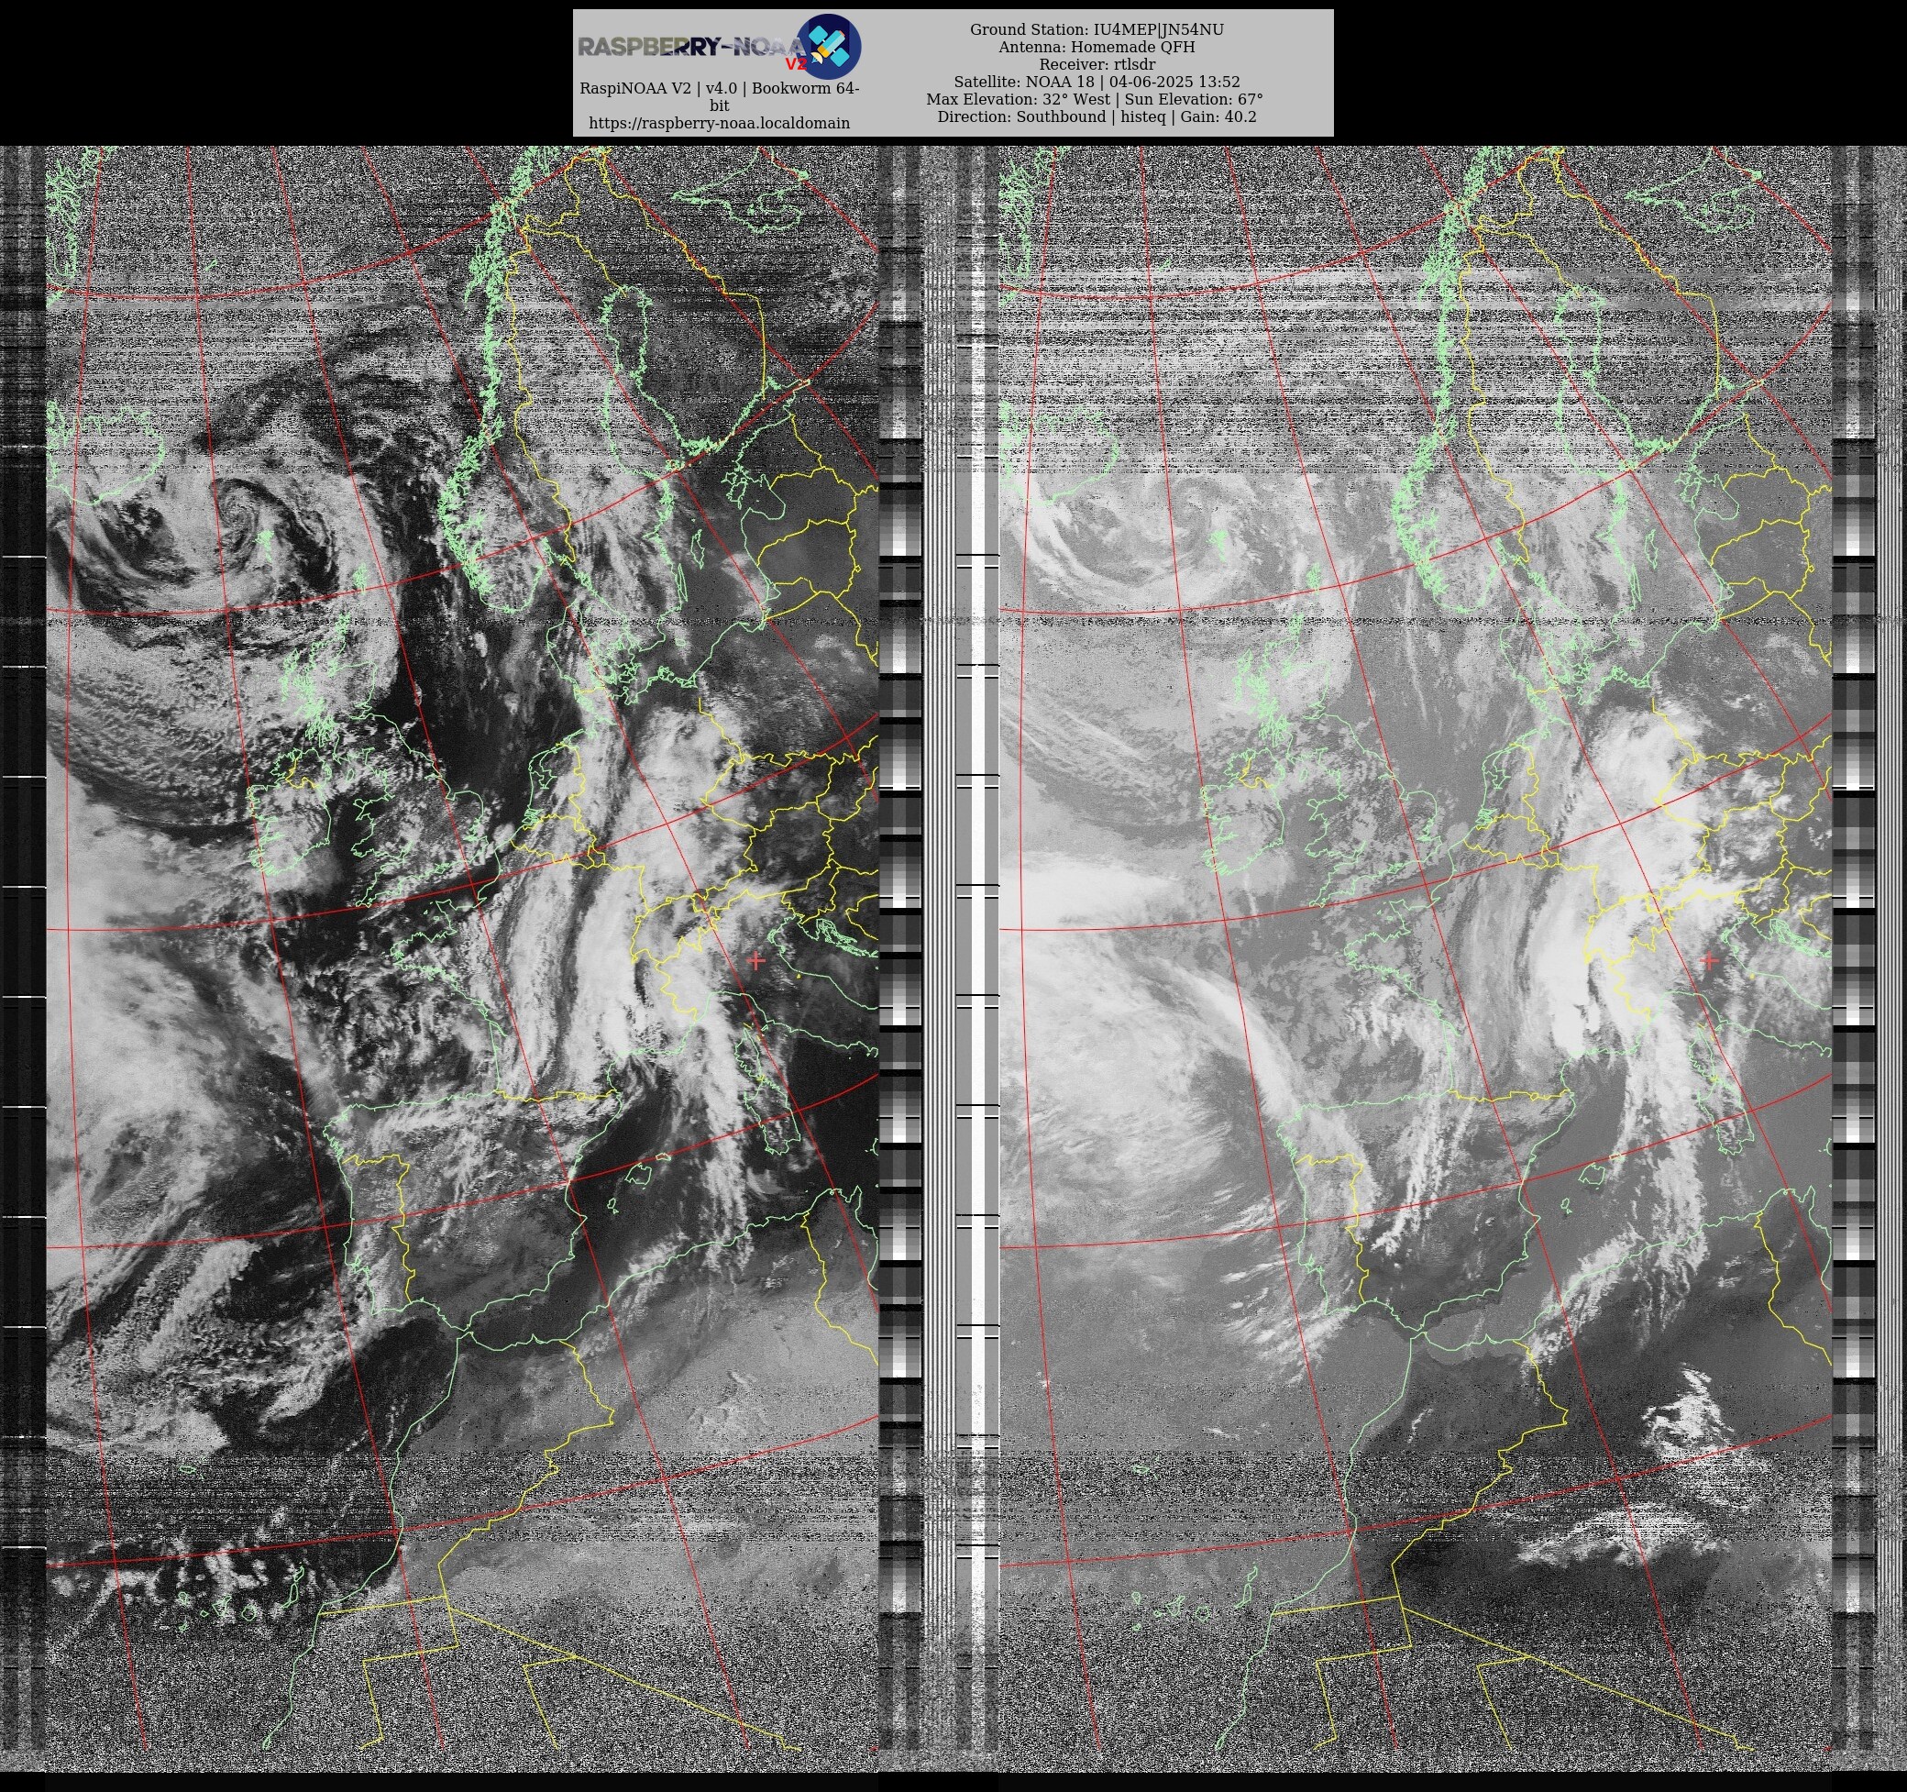Click the 'Ground Station: IU4MEP|JN54NU' line
Image resolution: width=1907 pixels, height=1792 pixels.
coord(1097,29)
